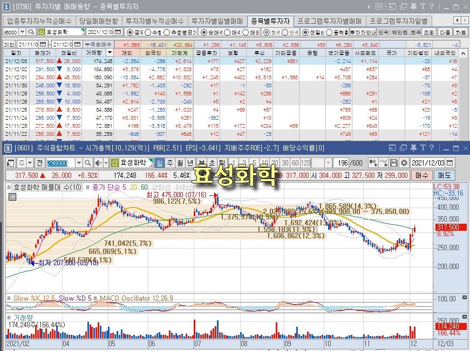470x351 pixels.
Task: Click the T font icon in chart window title
Action: 423,148
